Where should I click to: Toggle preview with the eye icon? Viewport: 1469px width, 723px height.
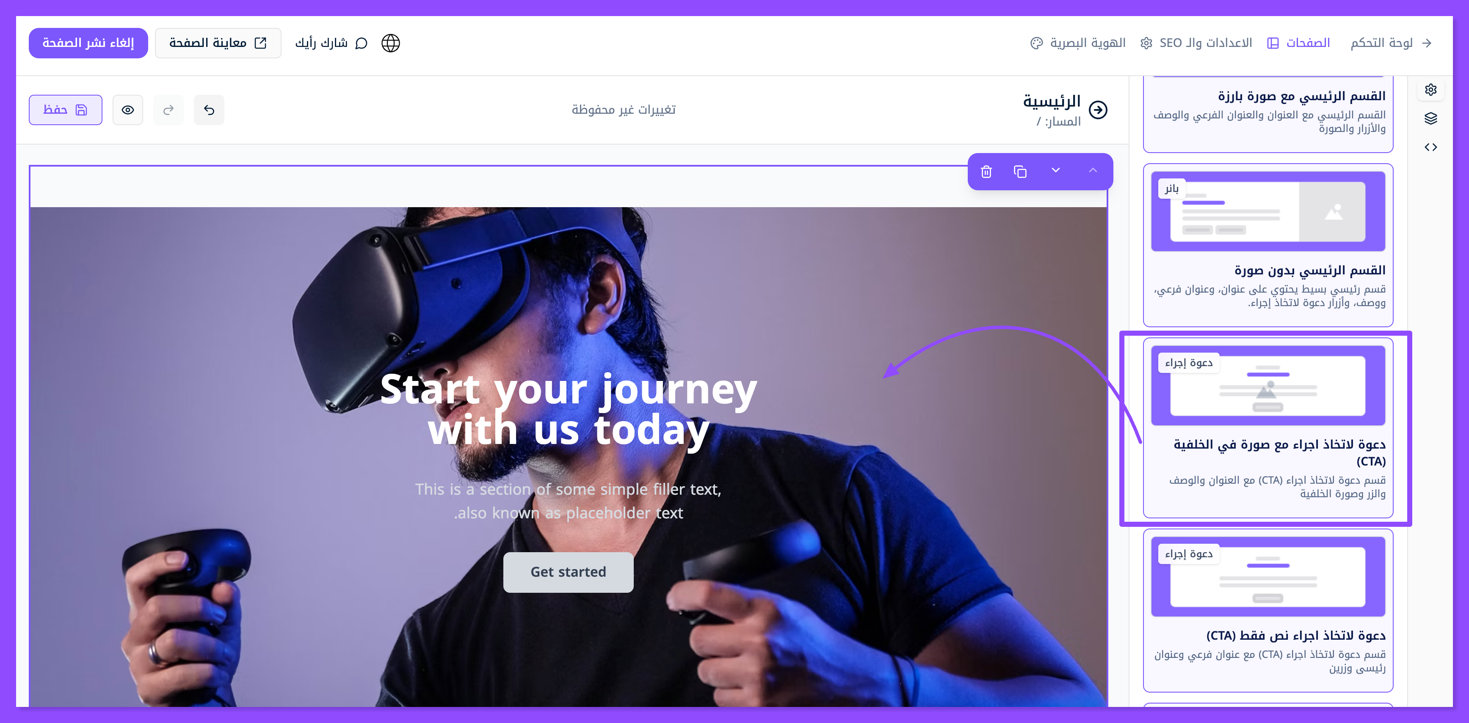(x=128, y=110)
